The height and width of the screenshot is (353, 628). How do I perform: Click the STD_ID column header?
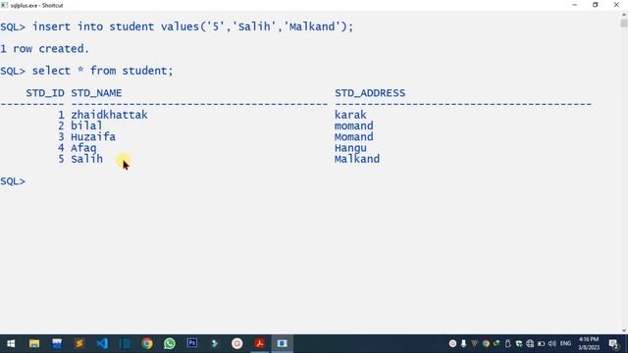tap(45, 93)
